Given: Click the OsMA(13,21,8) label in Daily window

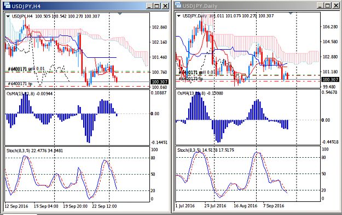Looking at the screenshot, I should 192,93.
